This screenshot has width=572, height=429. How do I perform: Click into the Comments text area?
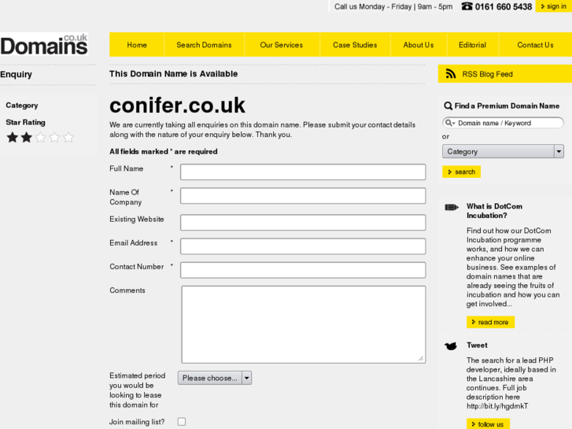click(303, 324)
